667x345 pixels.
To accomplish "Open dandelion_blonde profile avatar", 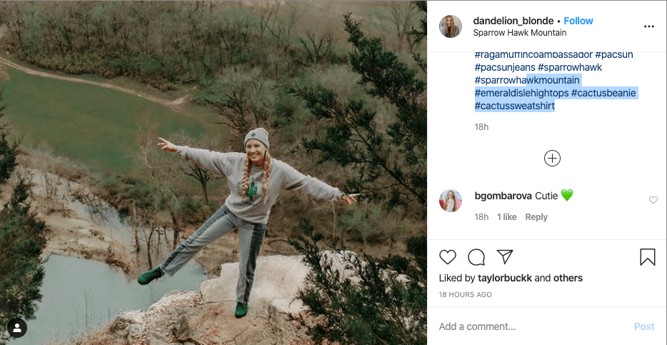I will (451, 26).
